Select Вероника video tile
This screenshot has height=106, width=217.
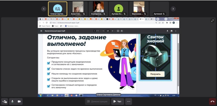pos(139,9)
